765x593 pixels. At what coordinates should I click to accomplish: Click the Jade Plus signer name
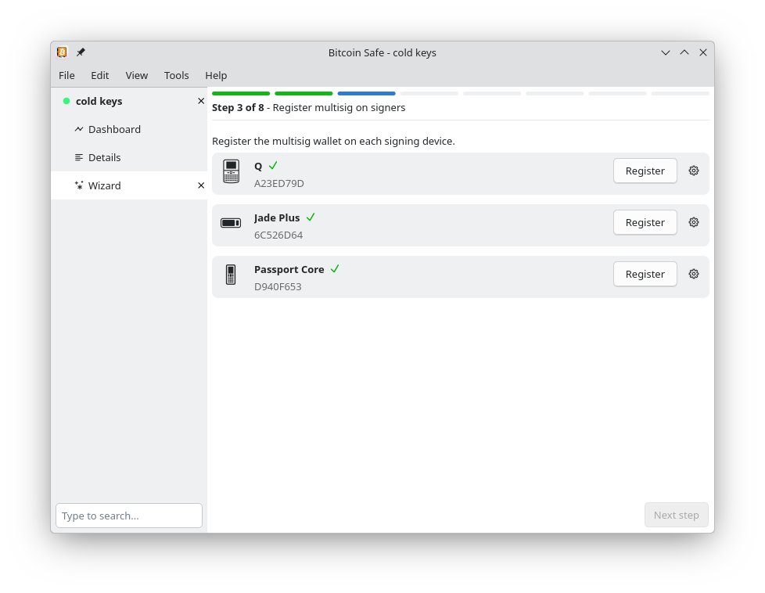pos(277,217)
